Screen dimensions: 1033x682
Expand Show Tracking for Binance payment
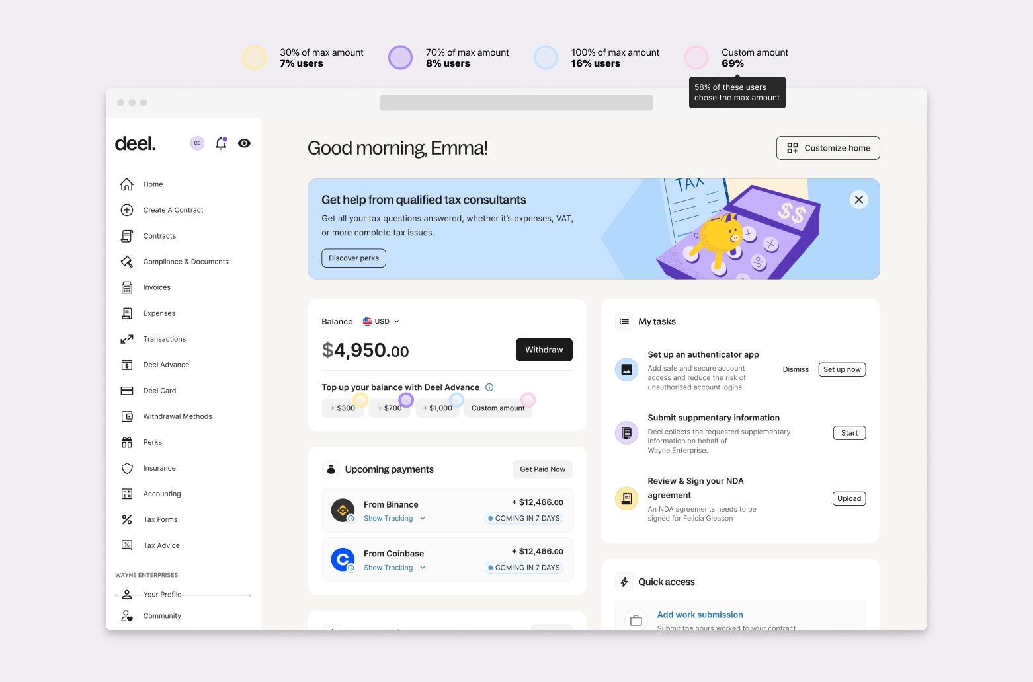pos(394,519)
